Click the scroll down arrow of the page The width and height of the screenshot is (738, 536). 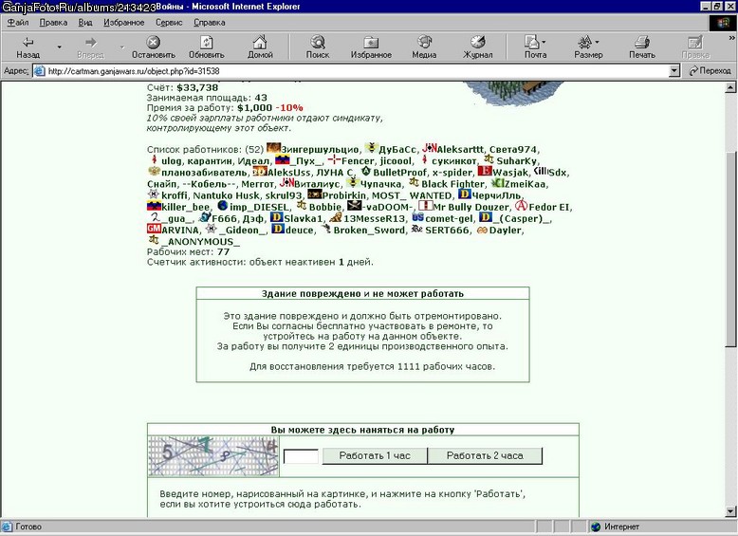(730, 511)
